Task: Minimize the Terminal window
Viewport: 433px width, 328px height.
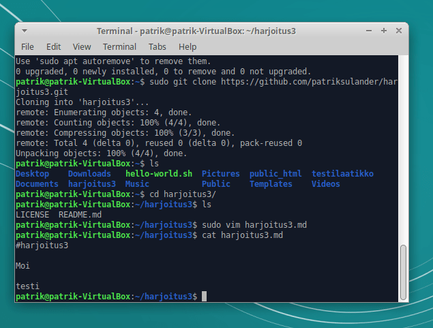Action: point(369,31)
